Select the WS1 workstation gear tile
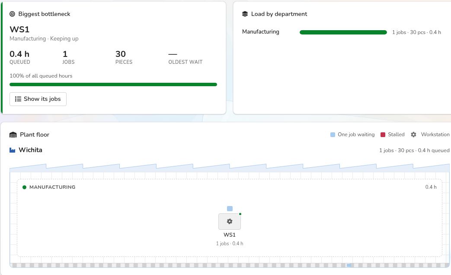Screen dimensions: 451x275 click(230, 222)
